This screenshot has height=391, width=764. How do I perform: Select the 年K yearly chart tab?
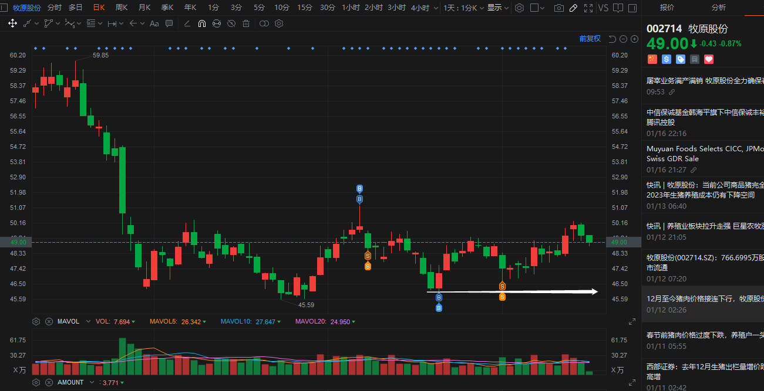point(190,8)
